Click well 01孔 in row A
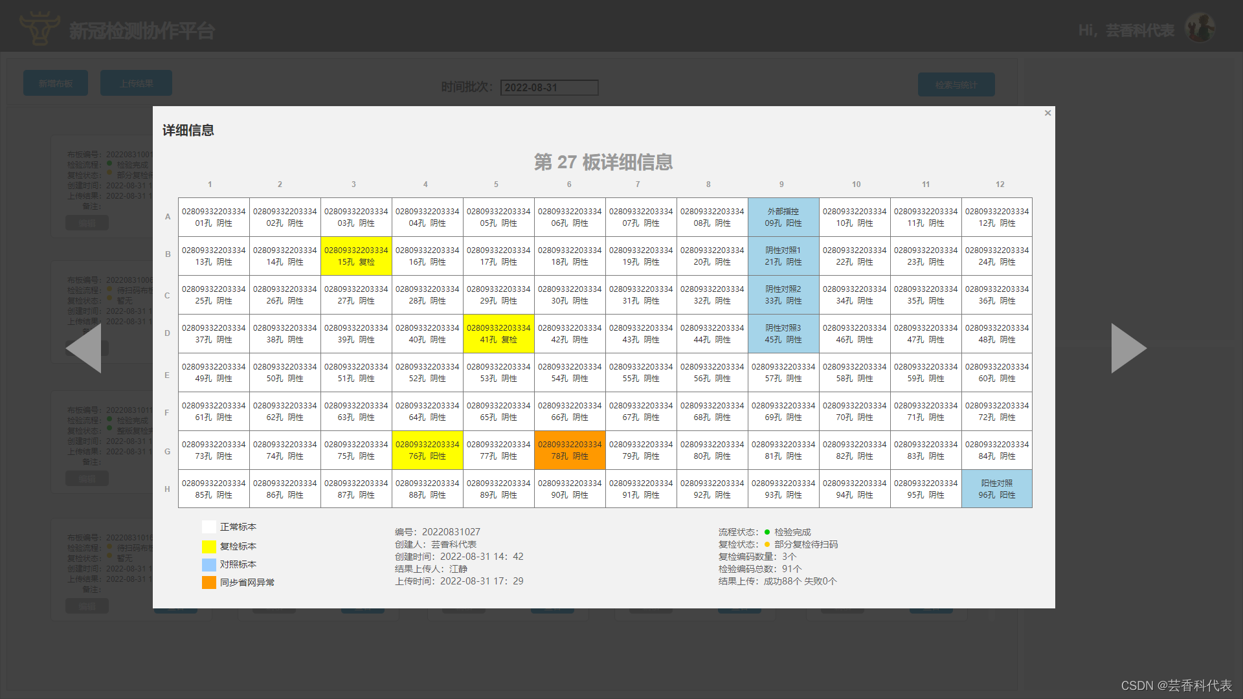 point(214,217)
